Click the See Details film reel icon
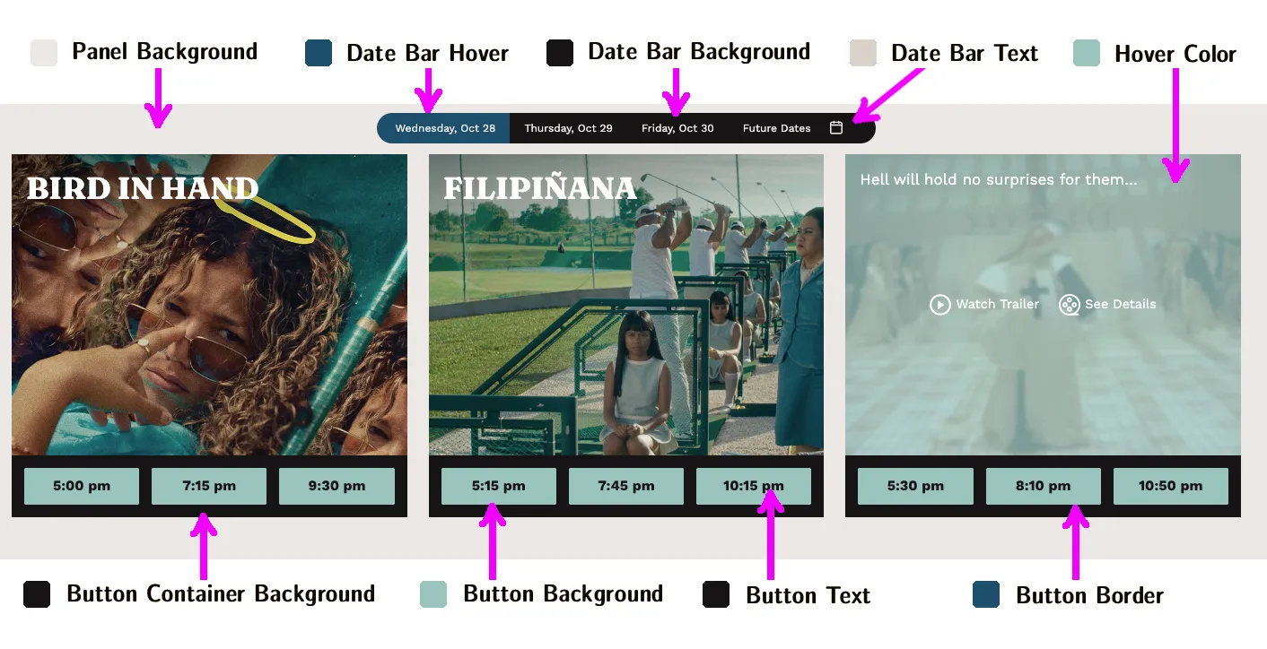The image size is (1267, 649). tap(1069, 305)
